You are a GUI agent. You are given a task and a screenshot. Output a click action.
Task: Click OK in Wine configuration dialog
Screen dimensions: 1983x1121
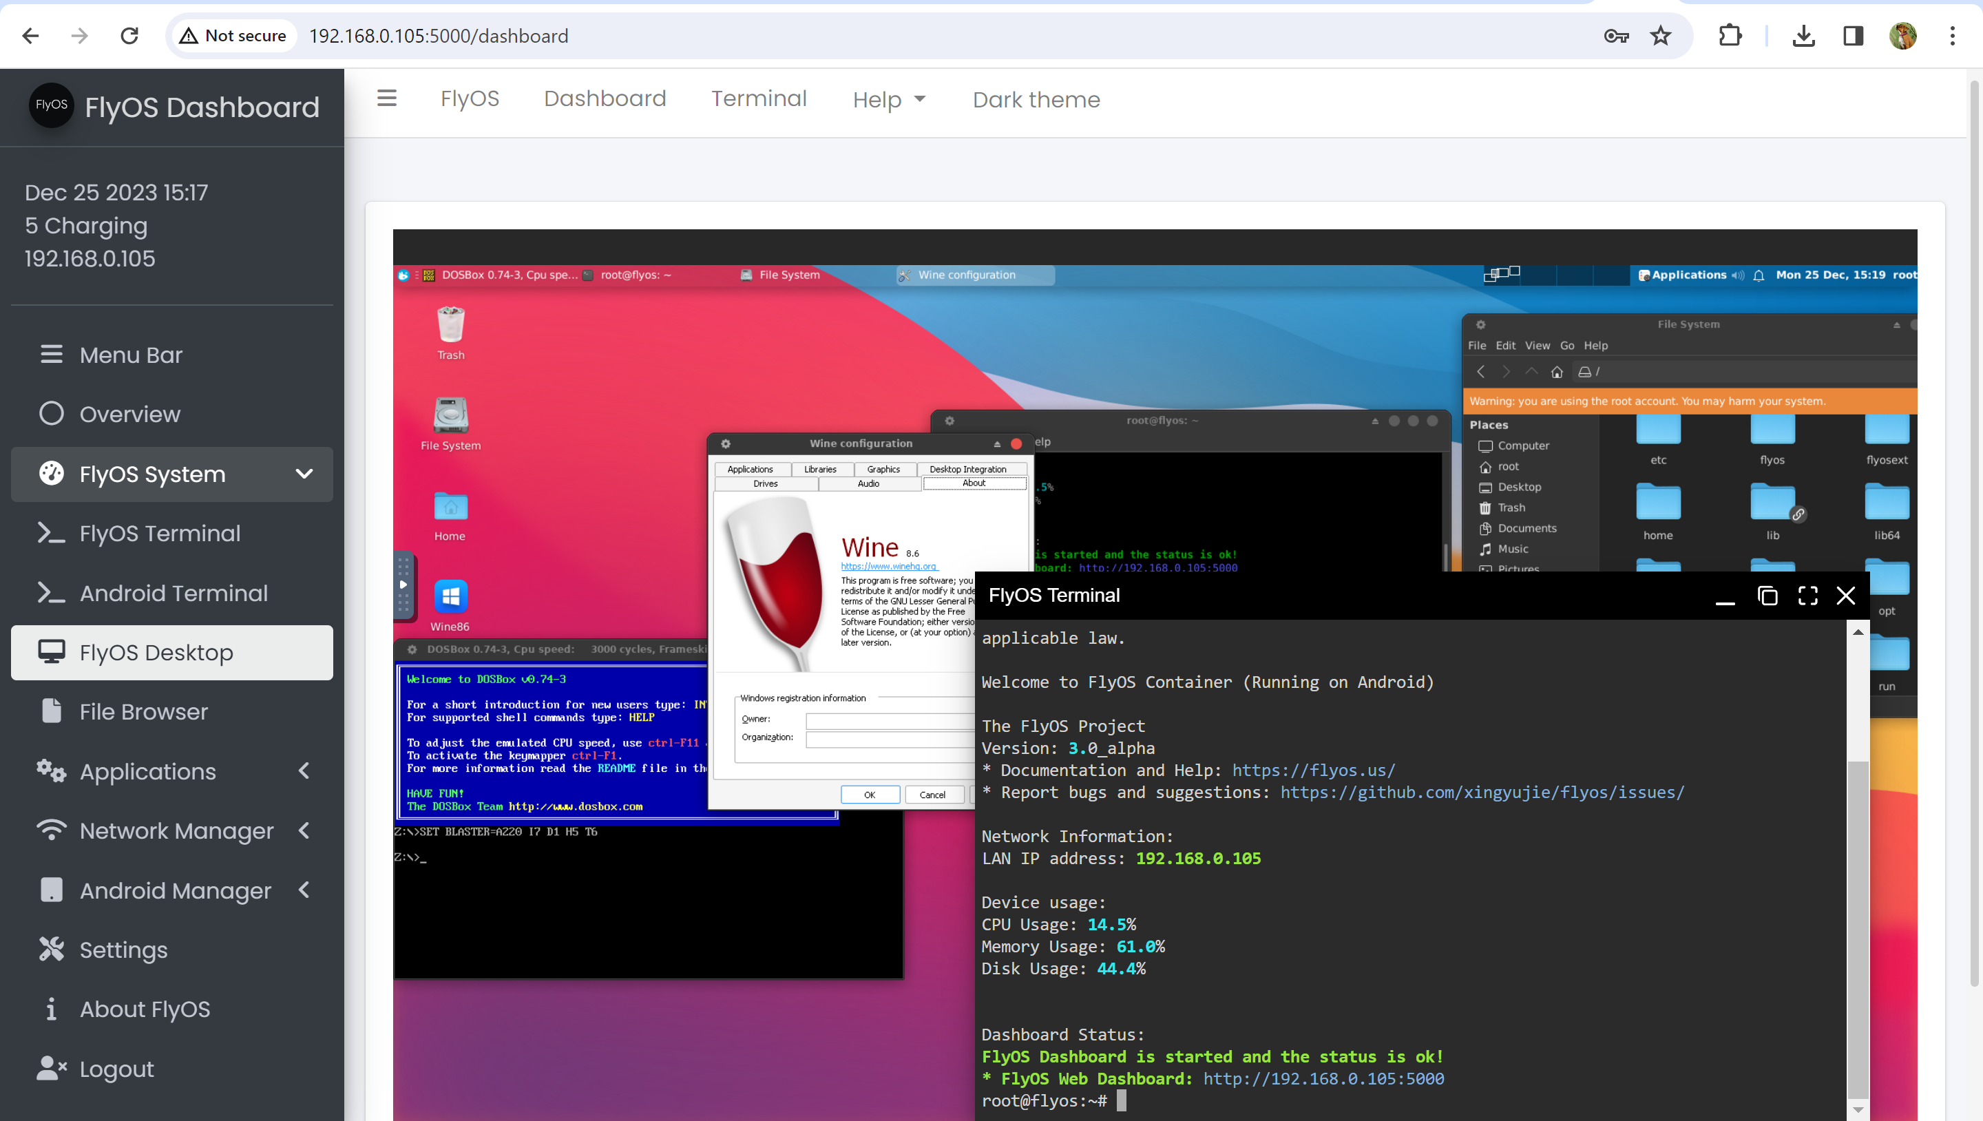[x=869, y=795]
